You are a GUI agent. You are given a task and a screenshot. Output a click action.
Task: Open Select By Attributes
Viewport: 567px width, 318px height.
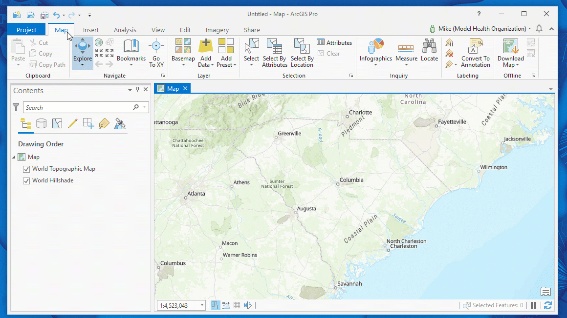(x=275, y=53)
